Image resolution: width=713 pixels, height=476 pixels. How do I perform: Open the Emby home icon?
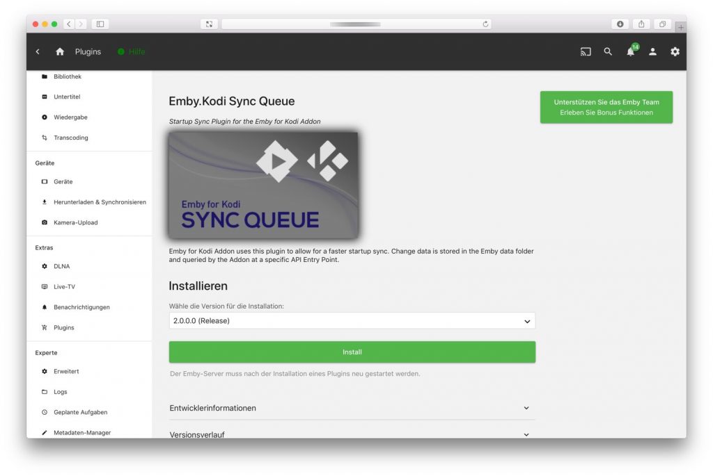click(60, 51)
